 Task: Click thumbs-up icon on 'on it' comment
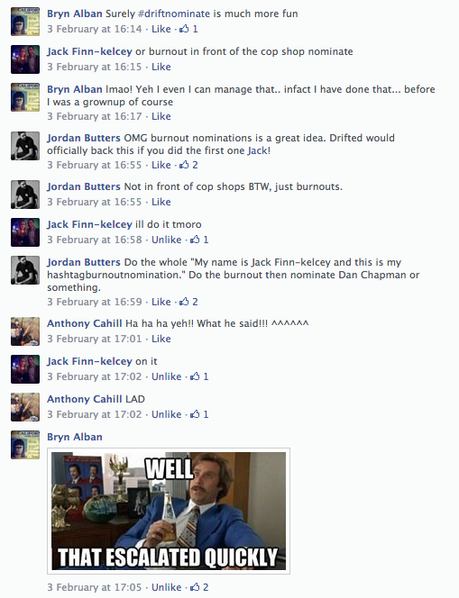click(195, 376)
